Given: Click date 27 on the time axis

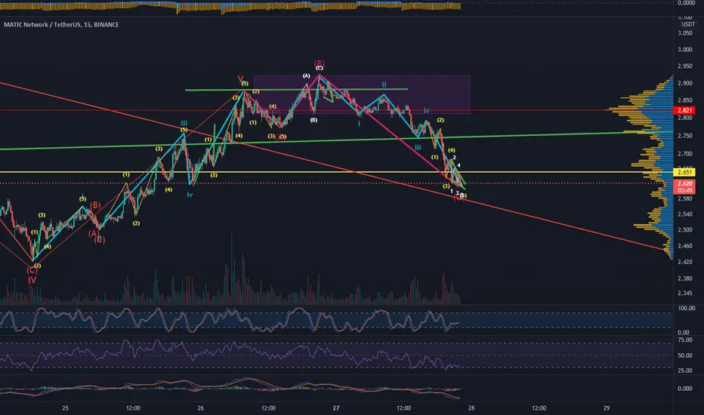Looking at the screenshot, I should (x=336, y=408).
